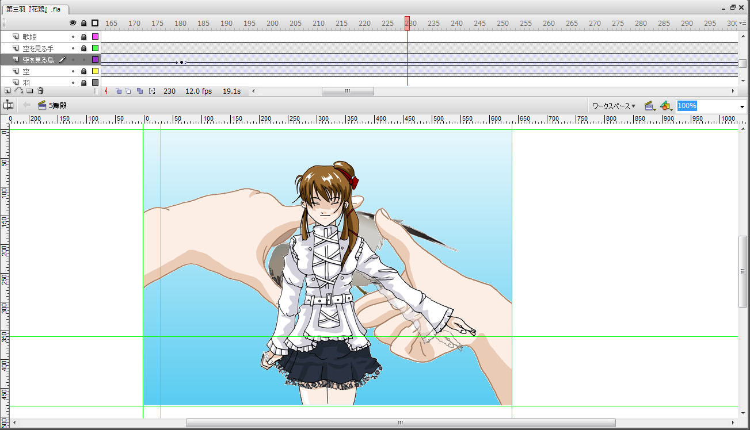Select the 空を見る手 layer name
This screenshot has height=430, width=750.
tap(38, 48)
